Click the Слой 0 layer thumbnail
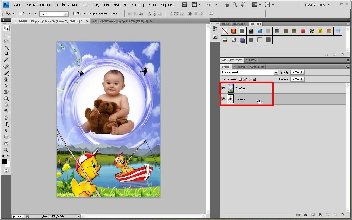352x220 pixels. coord(231,88)
